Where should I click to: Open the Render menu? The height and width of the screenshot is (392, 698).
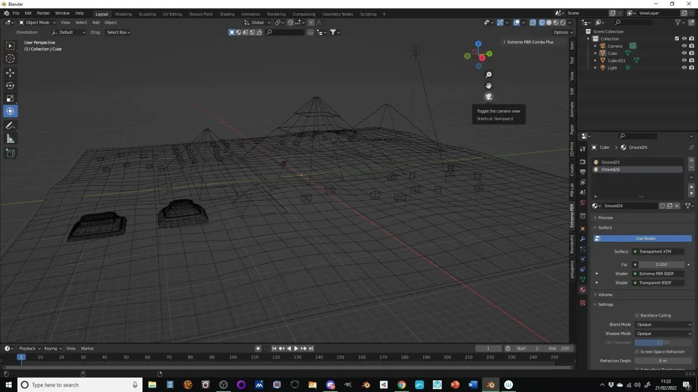43,13
